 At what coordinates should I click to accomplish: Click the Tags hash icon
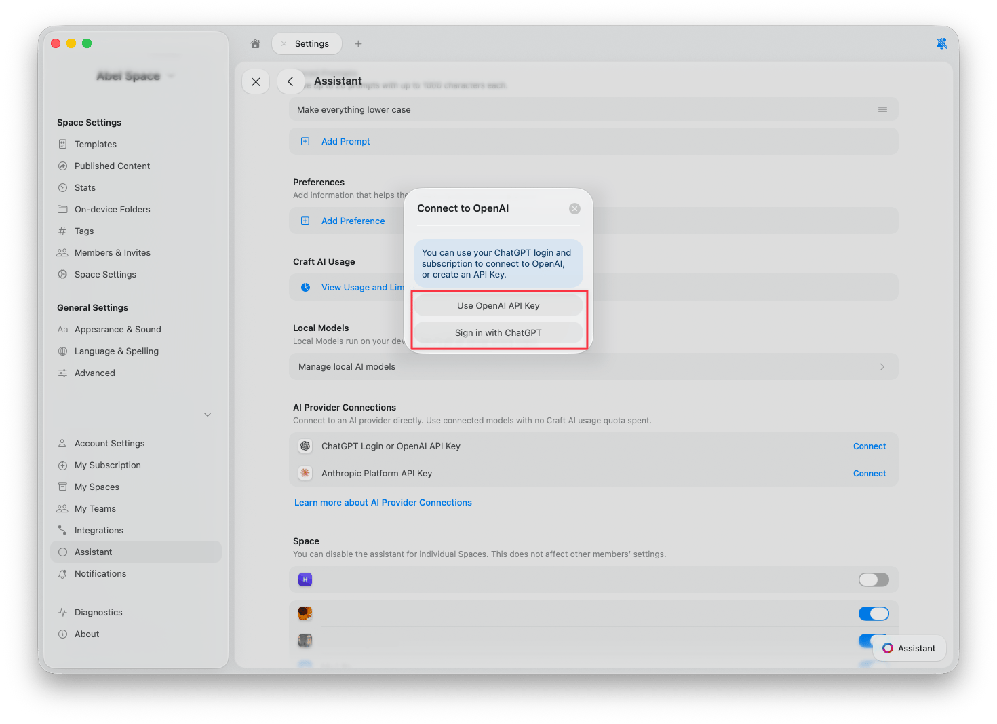62,231
